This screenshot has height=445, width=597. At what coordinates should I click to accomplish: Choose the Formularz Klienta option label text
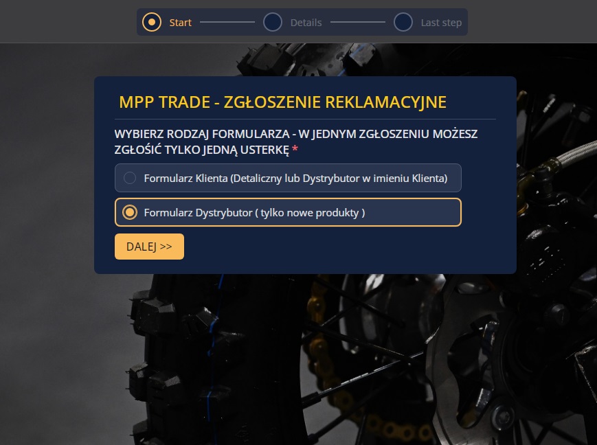295,178
